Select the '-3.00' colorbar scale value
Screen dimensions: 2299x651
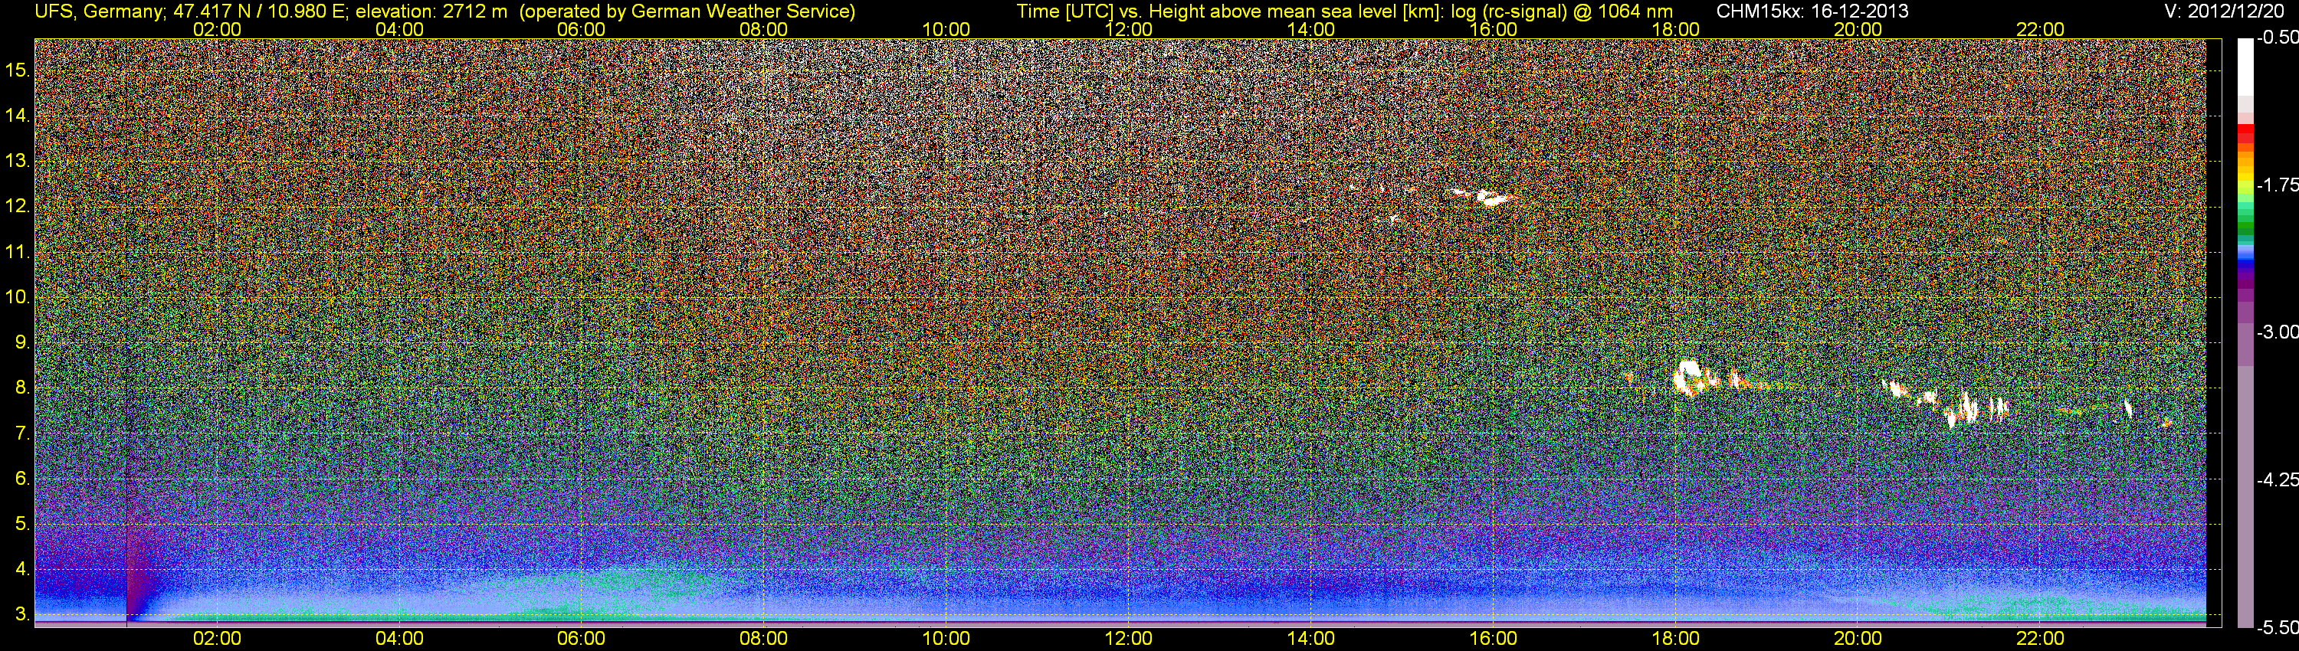(x=2277, y=332)
